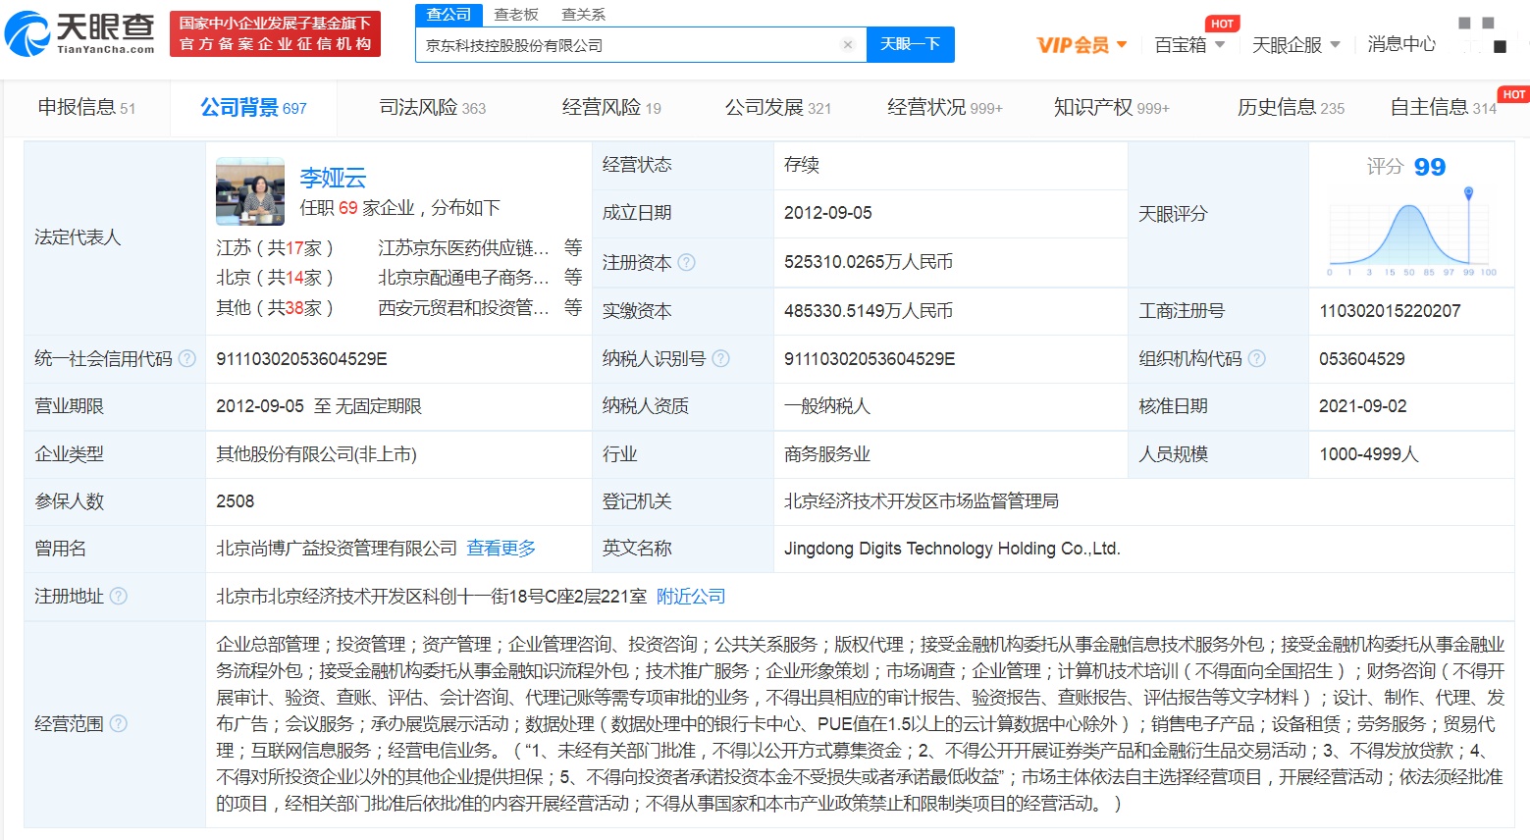Click 行业 value 商务服务业

(827, 454)
